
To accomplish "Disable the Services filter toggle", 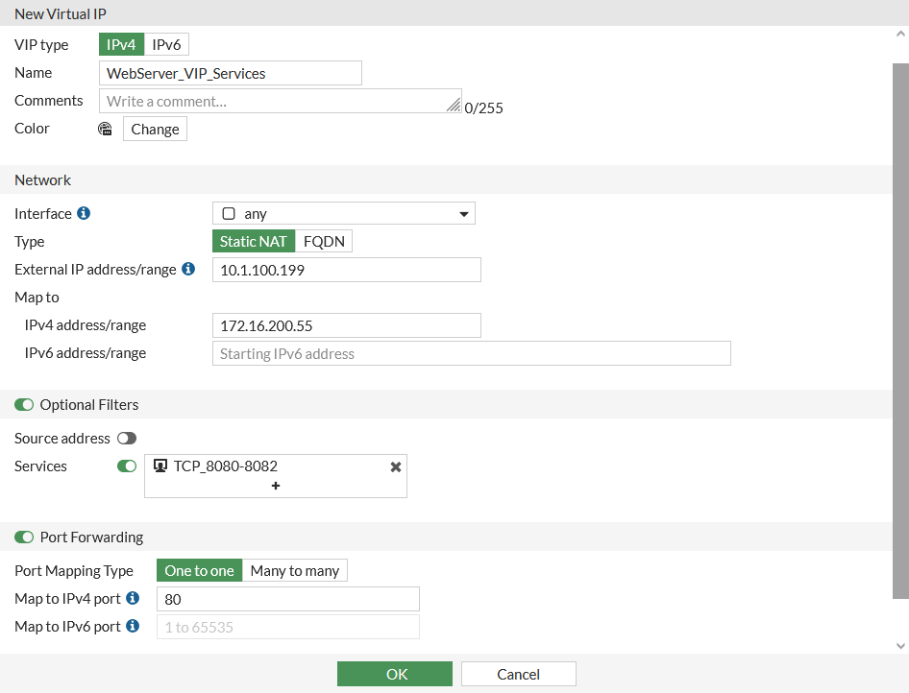I will click(126, 466).
